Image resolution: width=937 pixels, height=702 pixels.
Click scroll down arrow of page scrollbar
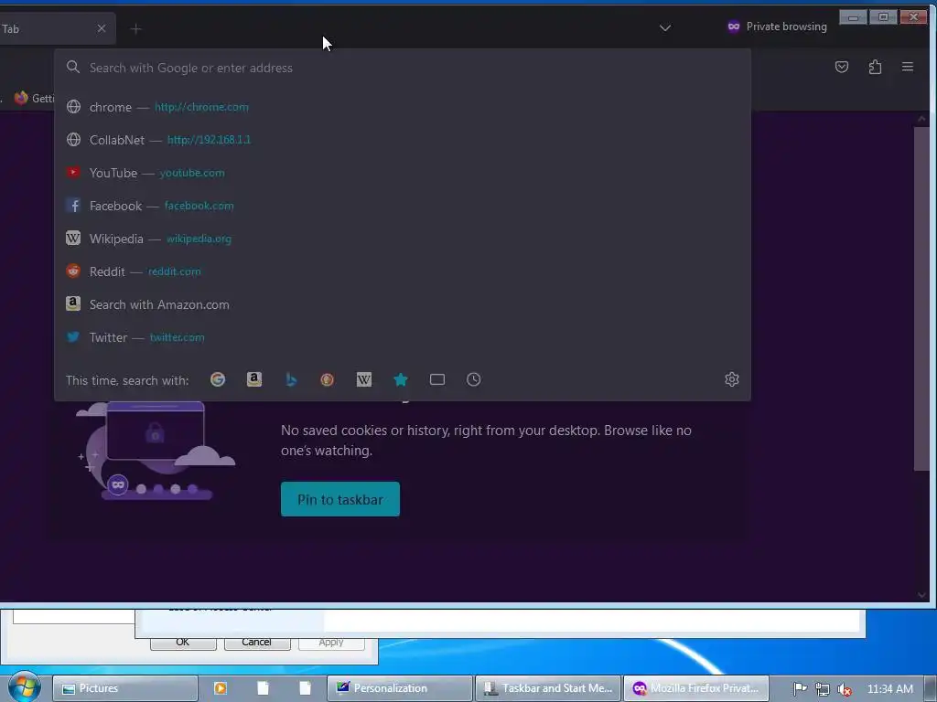pos(921,594)
